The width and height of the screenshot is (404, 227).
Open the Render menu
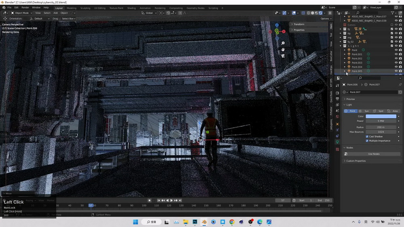[x=25, y=8]
